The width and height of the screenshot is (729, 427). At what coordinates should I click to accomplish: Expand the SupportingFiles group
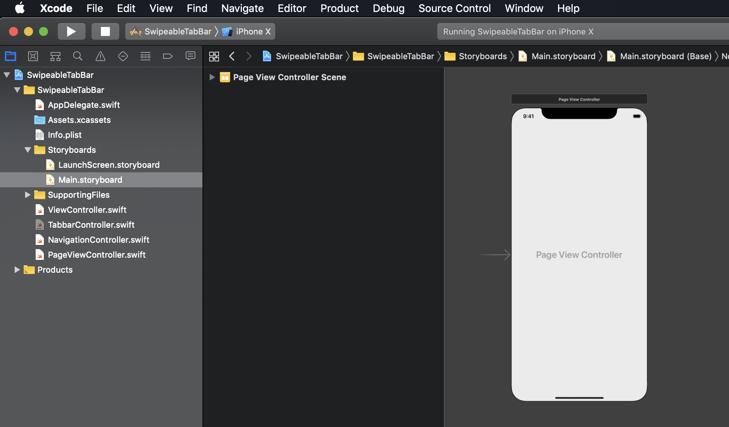click(x=27, y=195)
